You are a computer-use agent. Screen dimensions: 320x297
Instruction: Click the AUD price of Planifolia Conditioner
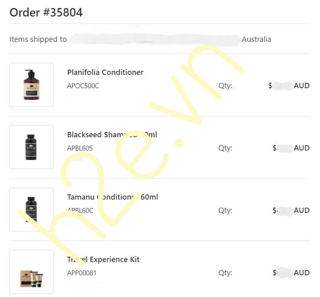pyautogui.click(x=289, y=86)
